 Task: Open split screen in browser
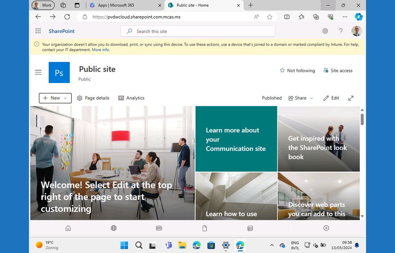click(287, 17)
